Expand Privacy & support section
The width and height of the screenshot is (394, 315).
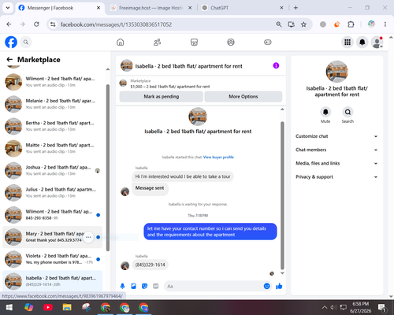336,177
